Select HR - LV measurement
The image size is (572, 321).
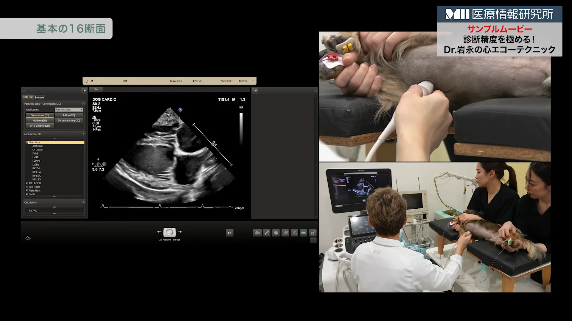click(x=37, y=180)
